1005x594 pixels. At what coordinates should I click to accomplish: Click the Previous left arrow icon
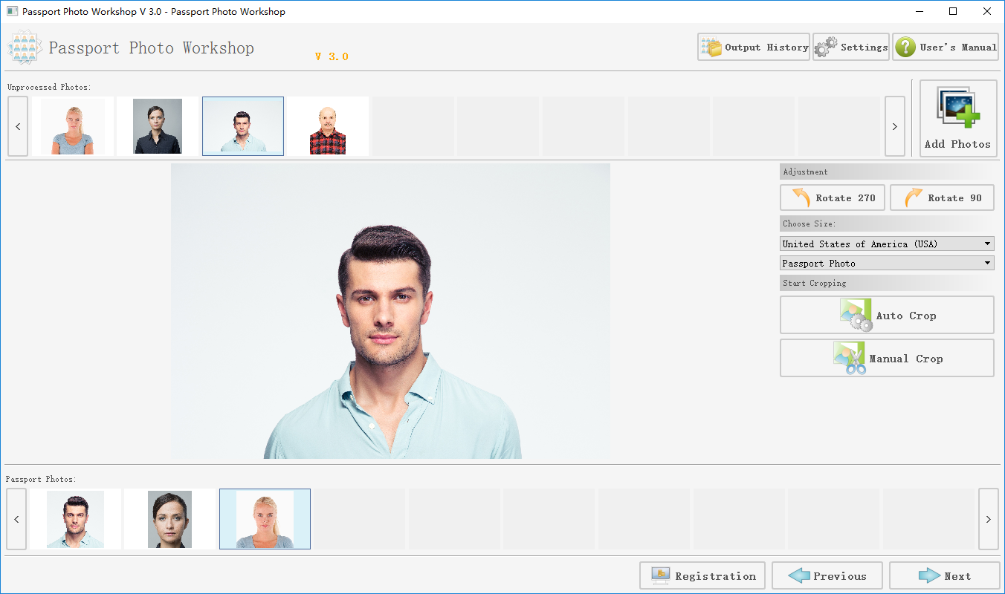pos(799,575)
